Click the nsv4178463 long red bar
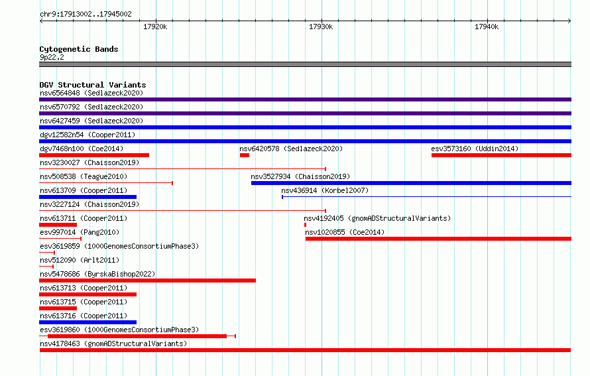The width and height of the screenshot is (590, 376). pos(305,350)
